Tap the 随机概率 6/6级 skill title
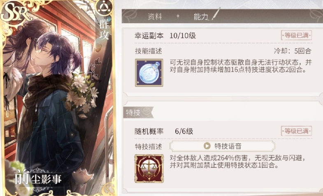 [164, 131]
